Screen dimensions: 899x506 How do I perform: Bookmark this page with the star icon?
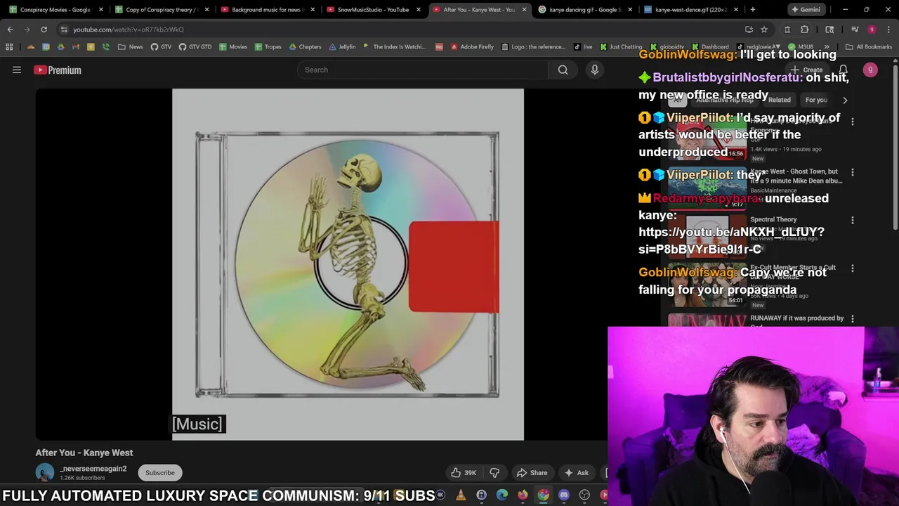(x=763, y=30)
